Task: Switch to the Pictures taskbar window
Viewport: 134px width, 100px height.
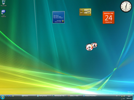Action: pyautogui.click(x=29, y=96)
